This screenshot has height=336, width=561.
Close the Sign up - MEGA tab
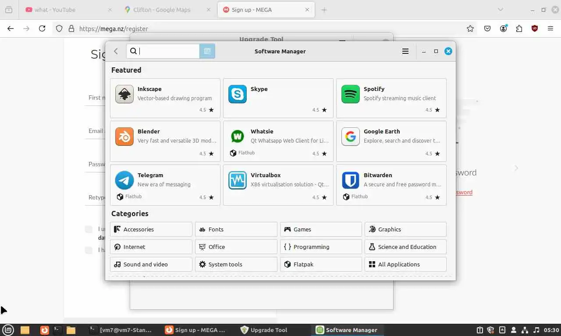click(x=307, y=10)
